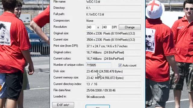Click the File date/time value 25/04/2008

[x=113, y=91]
